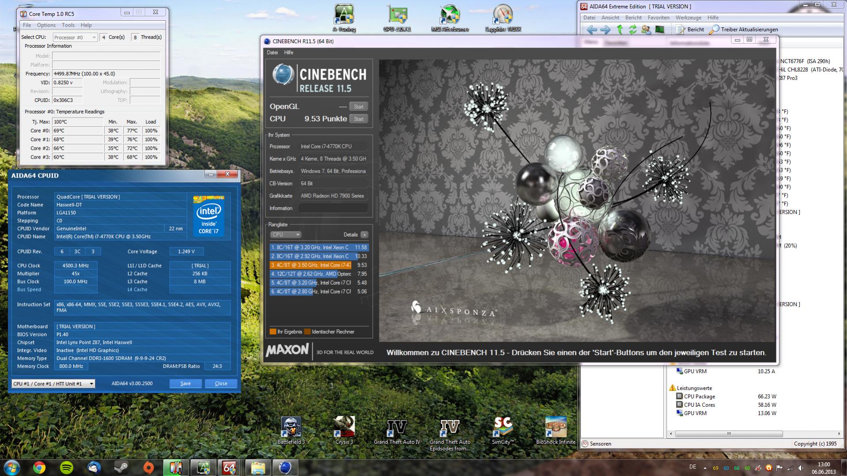
Task: Select the Xeon 11.58 ranking entry
Action: [319, 247]
